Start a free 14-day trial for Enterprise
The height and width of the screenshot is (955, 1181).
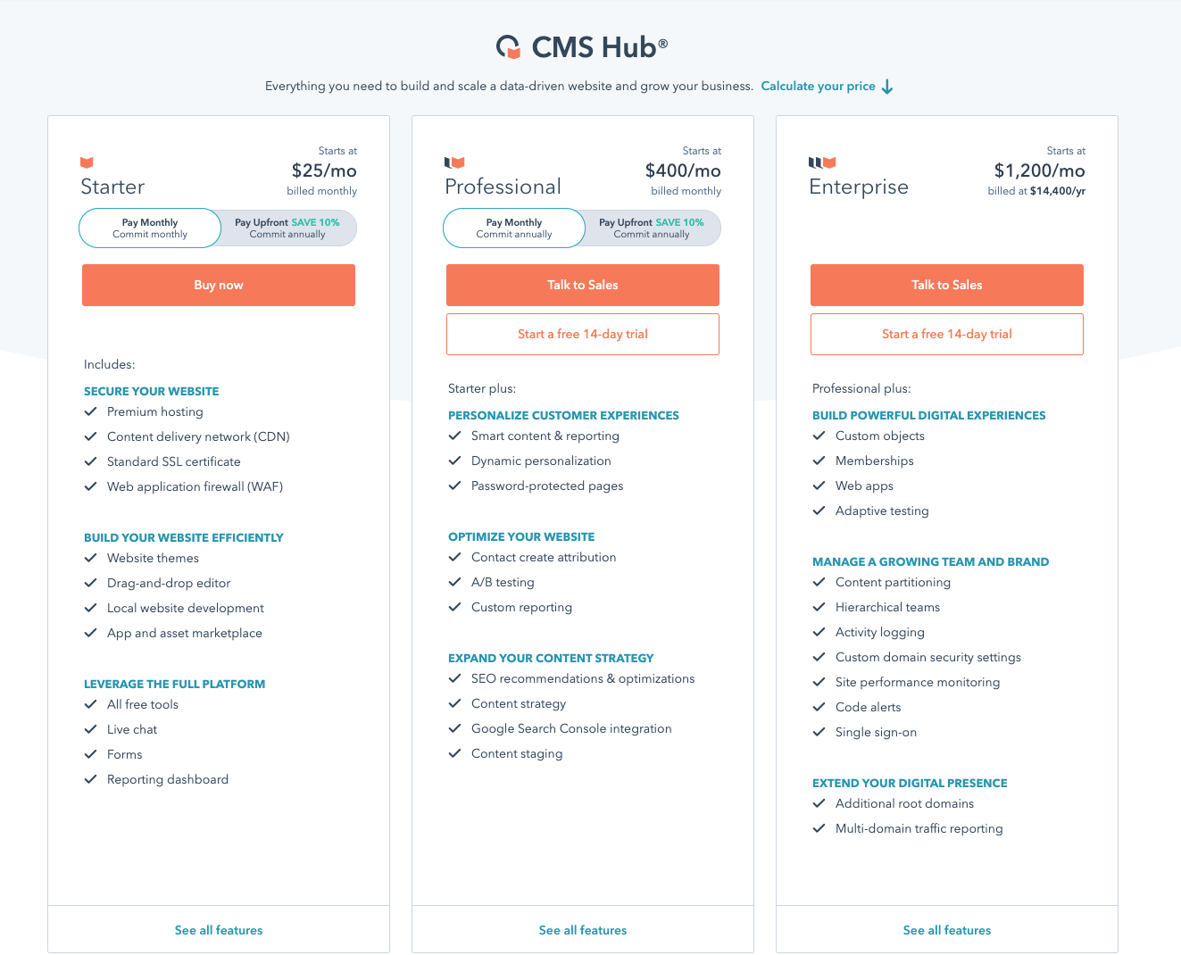click(x=947, y=334)
